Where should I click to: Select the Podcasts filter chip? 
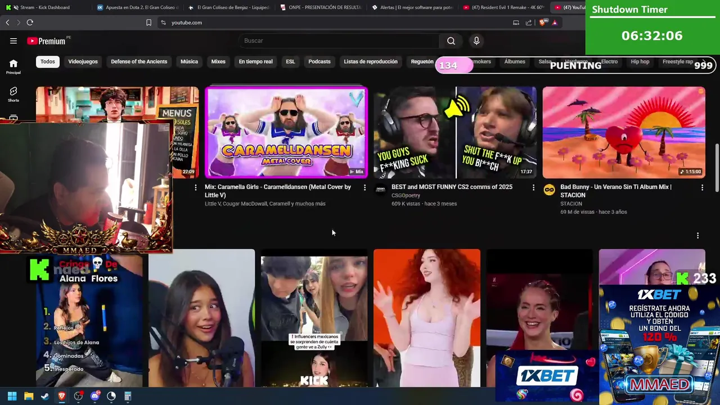click(x=319, y=61)
